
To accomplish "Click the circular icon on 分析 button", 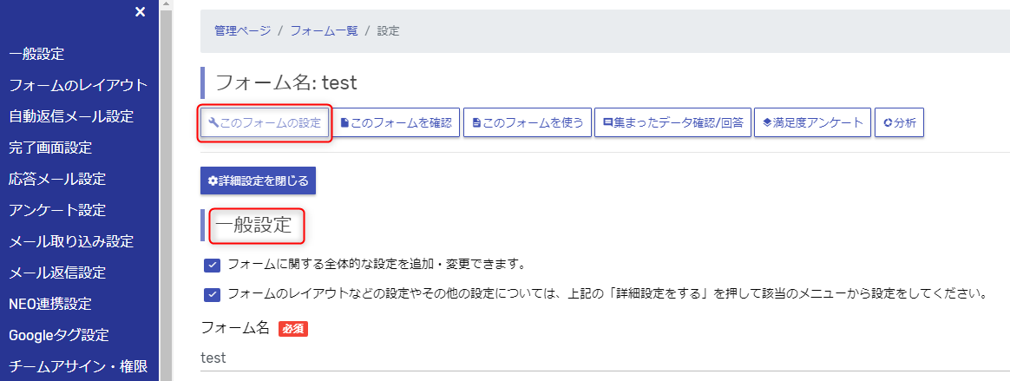I will (889, 122).
